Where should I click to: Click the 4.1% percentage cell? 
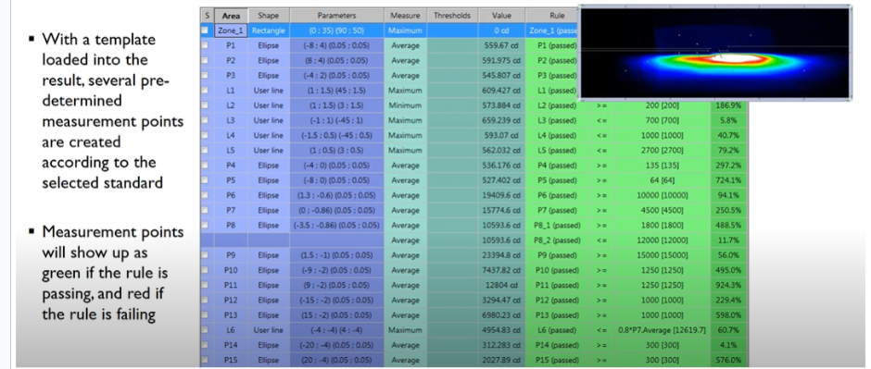[728, 345]
